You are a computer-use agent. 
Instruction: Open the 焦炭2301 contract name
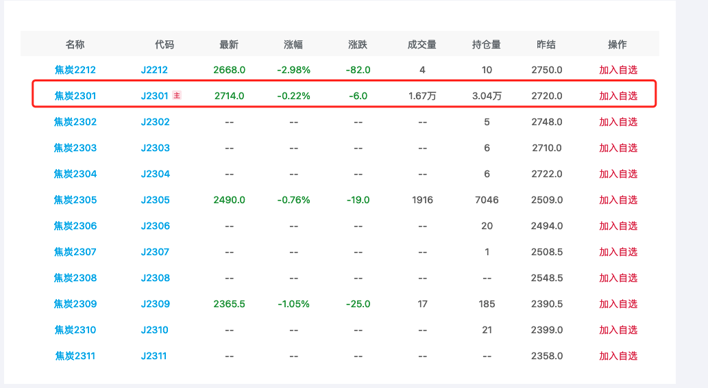click(x=75, y=96)
